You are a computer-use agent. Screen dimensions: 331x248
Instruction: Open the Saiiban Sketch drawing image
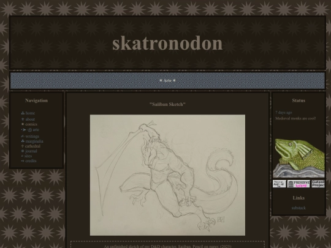point(167,175)
